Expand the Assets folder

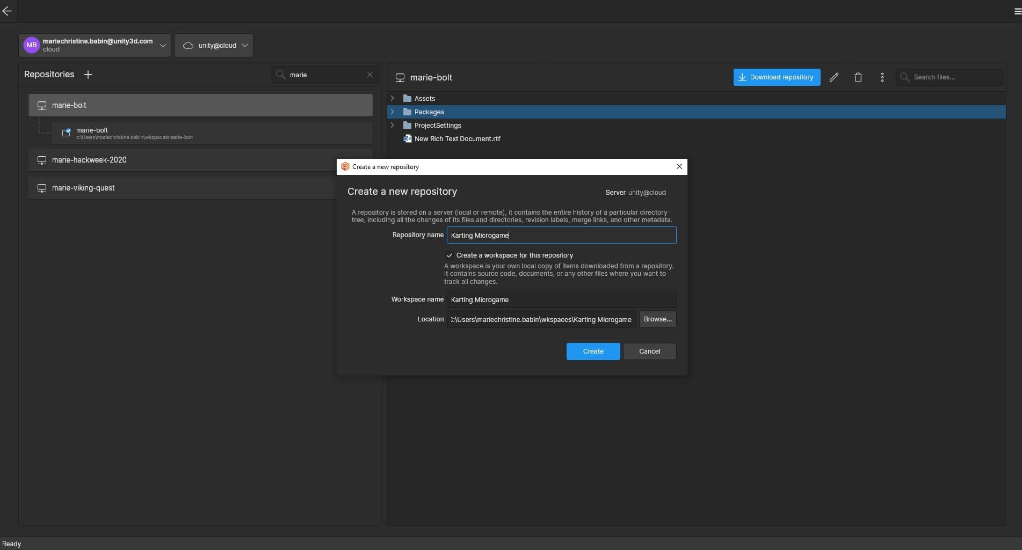coord(392,98)
